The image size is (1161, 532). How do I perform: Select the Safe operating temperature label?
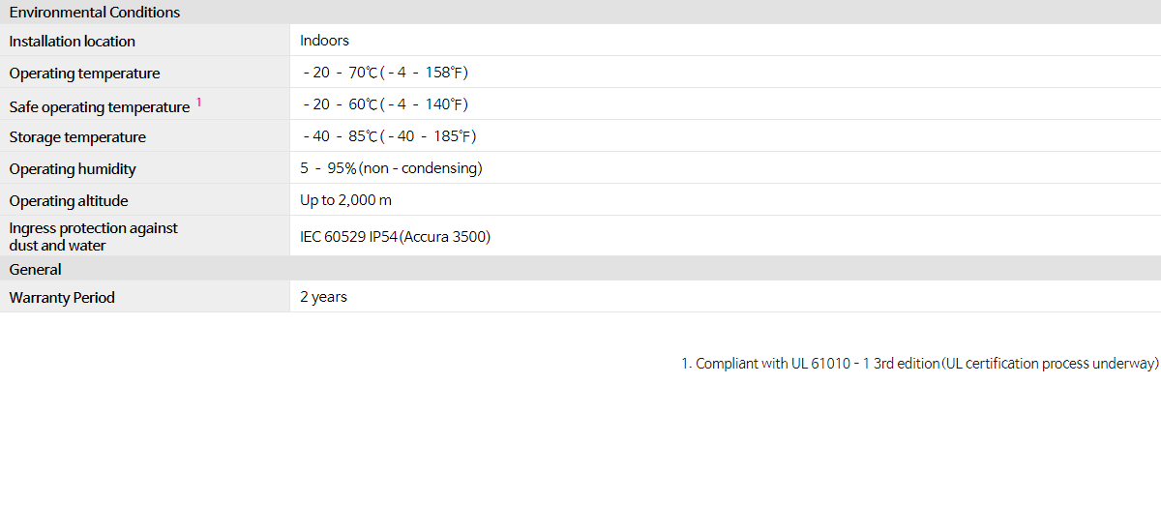coord(100,106)
